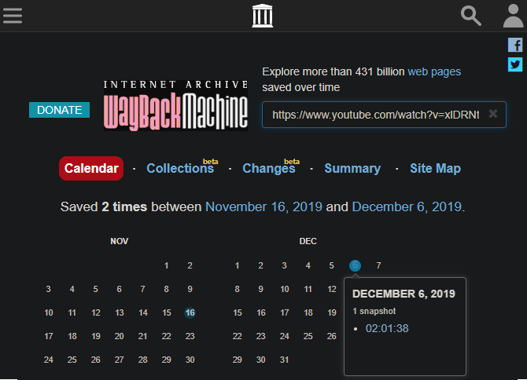Open the Changes tab
The width and height of the screenshot is (527, 380).
(x=268, y=168)
